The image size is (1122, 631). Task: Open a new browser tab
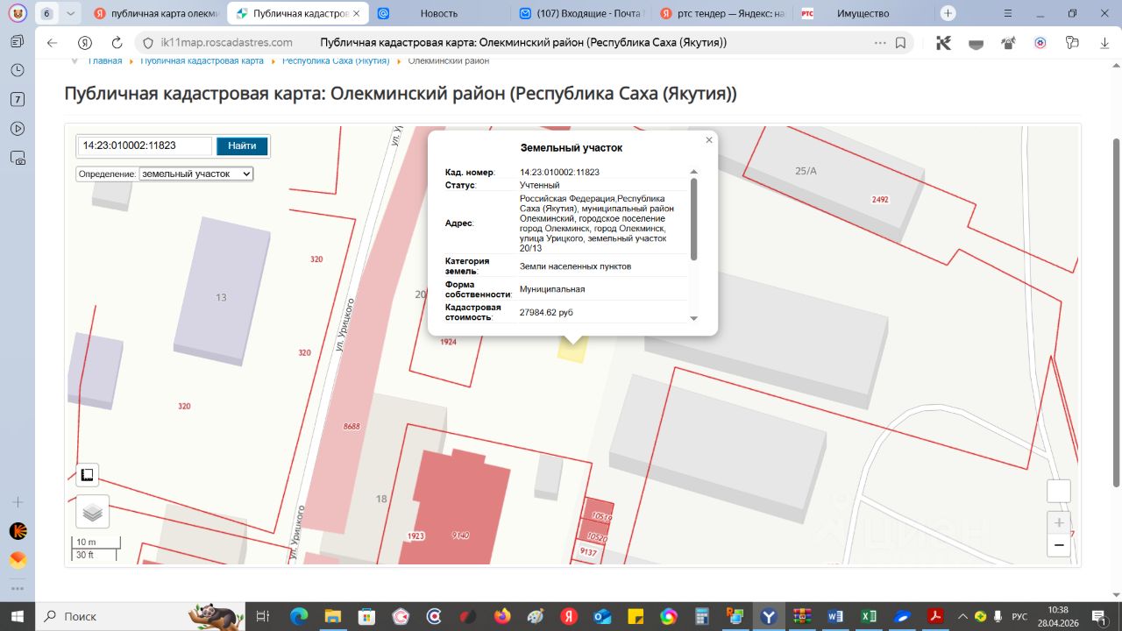point(948,13)
